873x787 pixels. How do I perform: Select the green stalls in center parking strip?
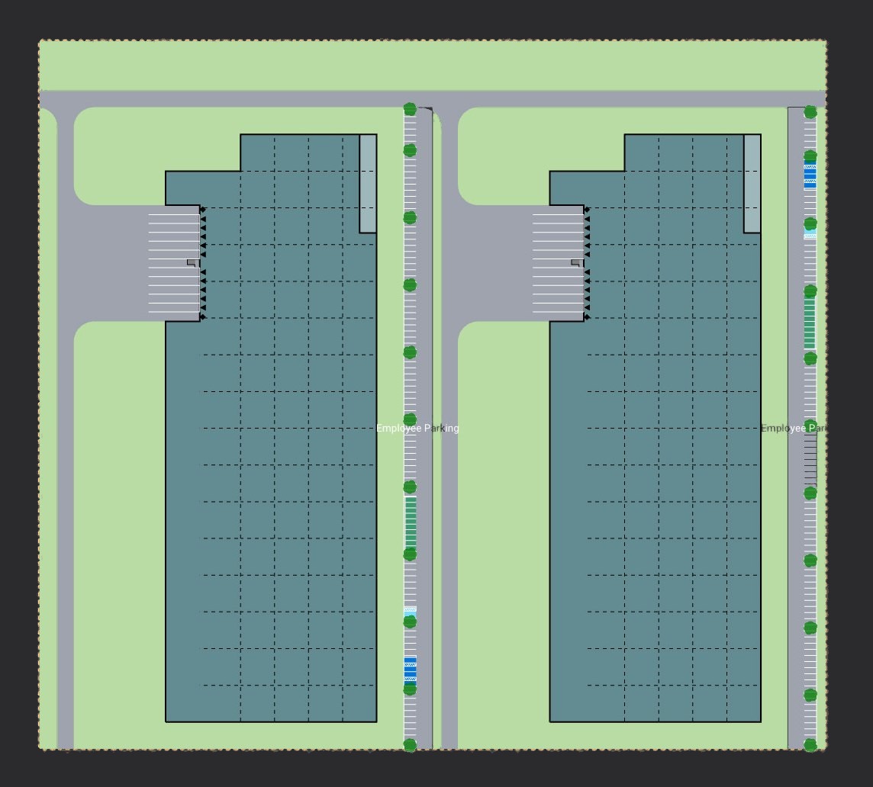(411, 522)
